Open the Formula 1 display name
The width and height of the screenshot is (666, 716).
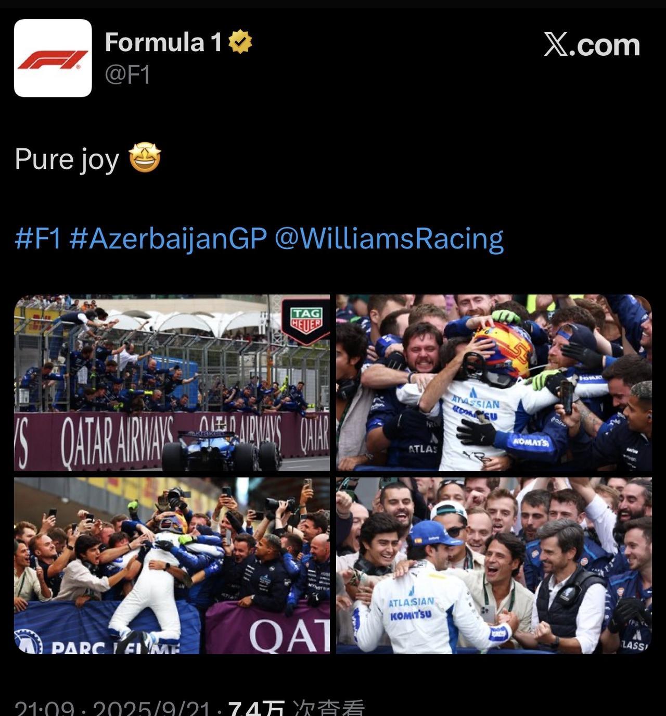pyautogui.click(x=163, y=42)
